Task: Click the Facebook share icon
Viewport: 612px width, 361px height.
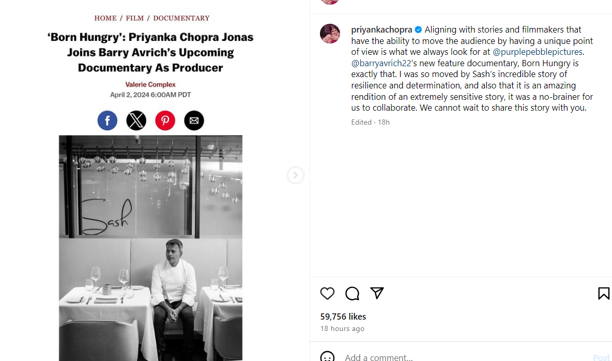Action: point(108,121)
